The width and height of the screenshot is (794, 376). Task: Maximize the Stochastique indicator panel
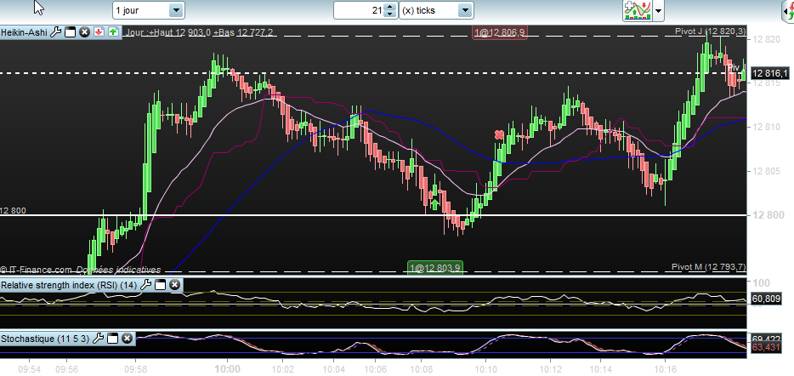tap(113, 338)
